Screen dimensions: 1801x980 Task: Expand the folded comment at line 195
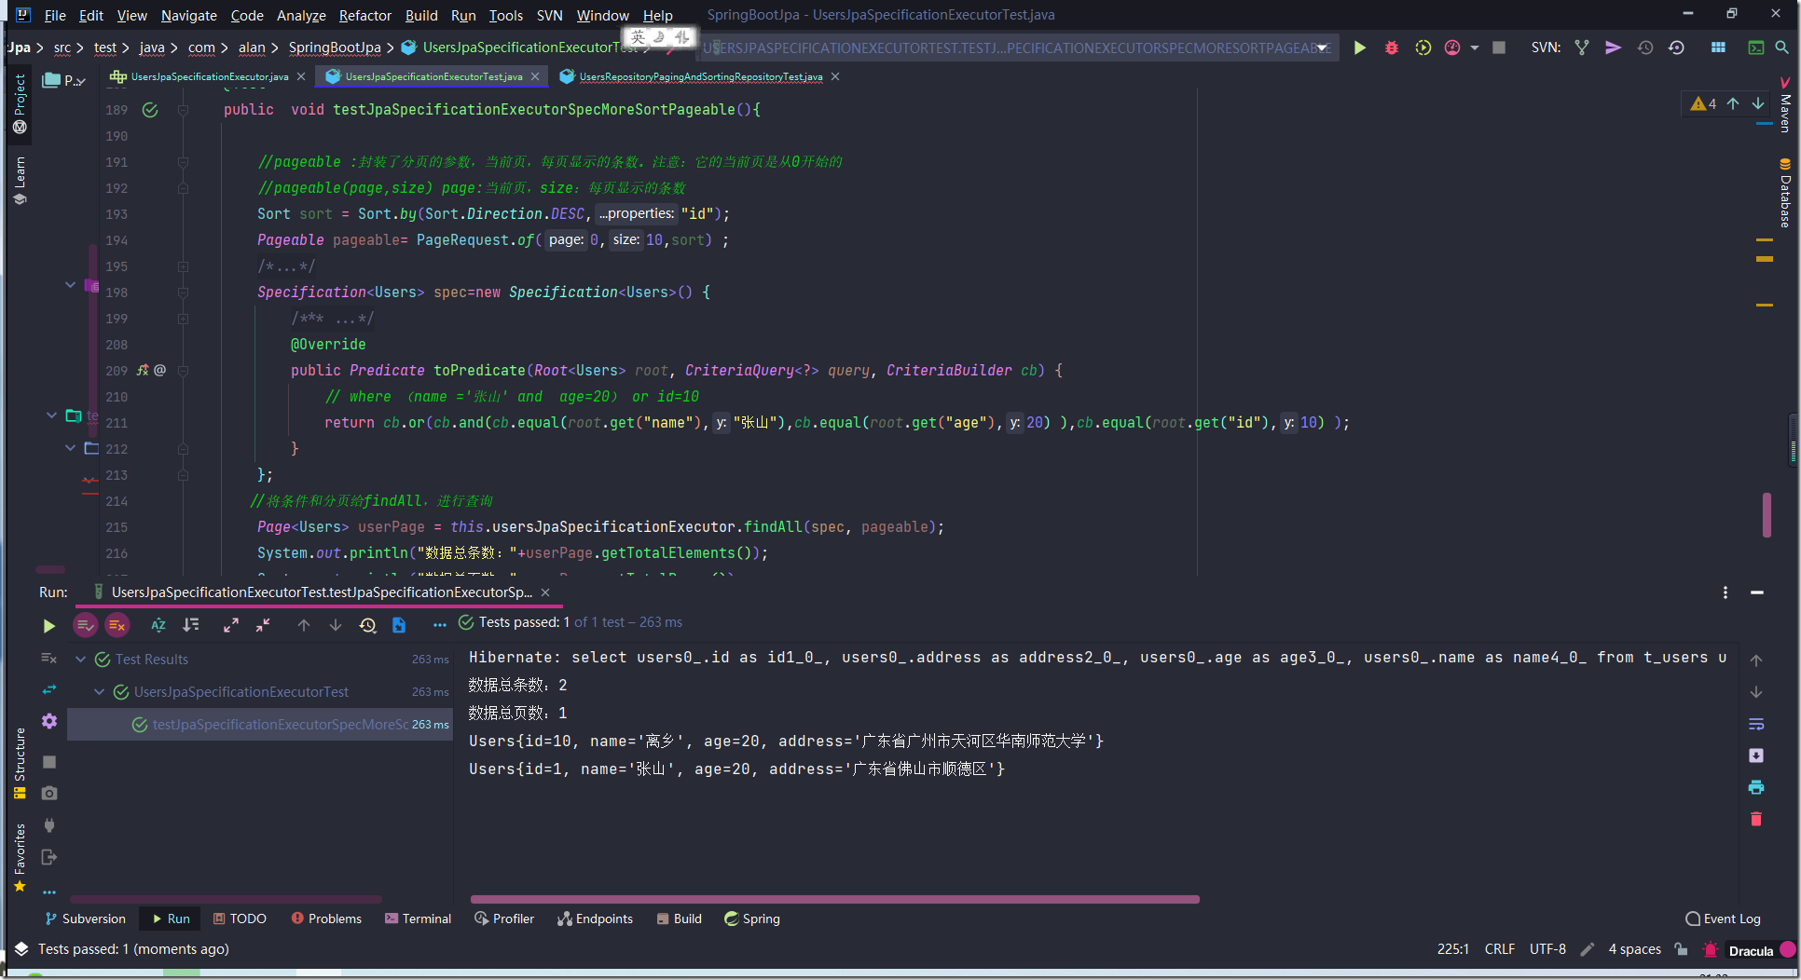pos(183,266)
